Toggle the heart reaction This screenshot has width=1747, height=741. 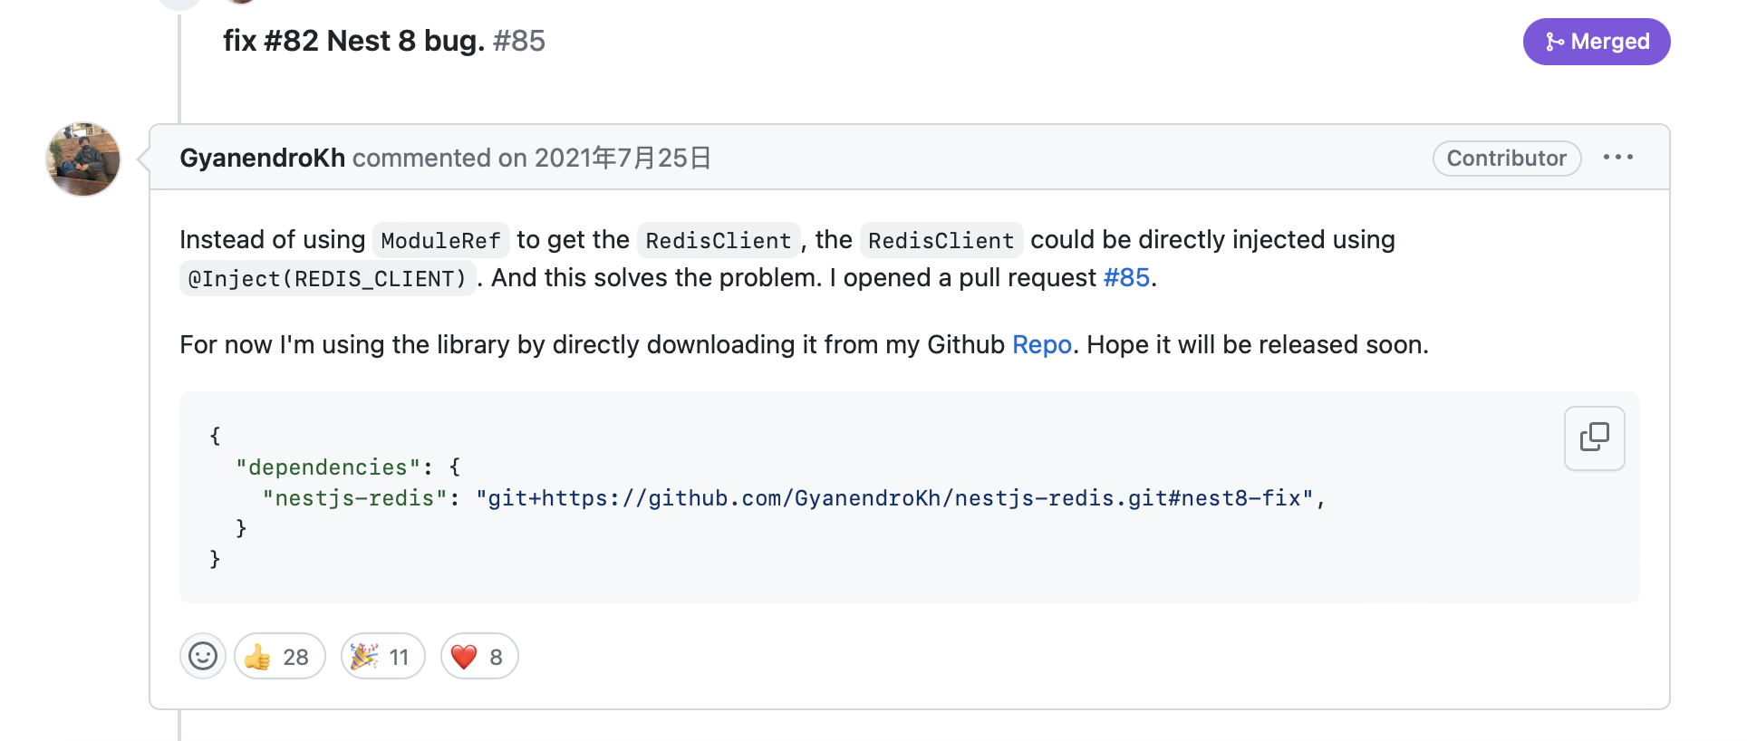click(479, 656)
